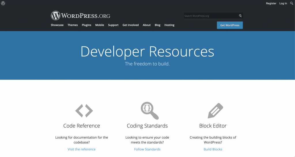This screenshot has width=295, height=157.
Task: Click the WordPress.org header logo
Action: click(81, 15)
